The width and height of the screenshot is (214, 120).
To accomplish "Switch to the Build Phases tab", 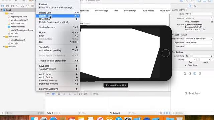I will [x=148, y=11].
